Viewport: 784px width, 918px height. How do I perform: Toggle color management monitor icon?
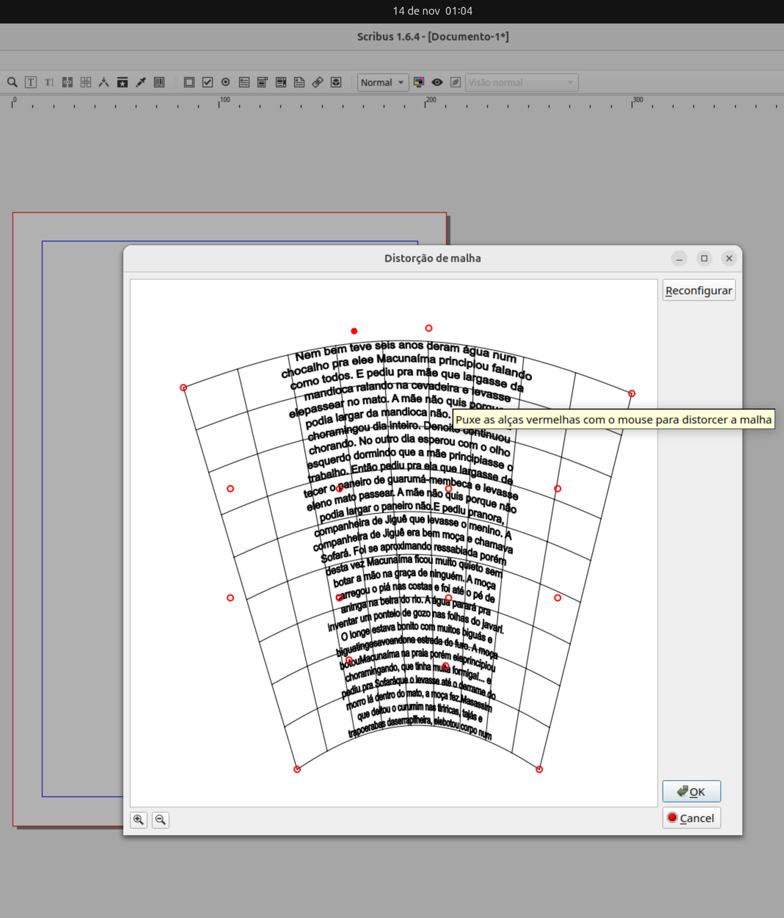point(419,82)
